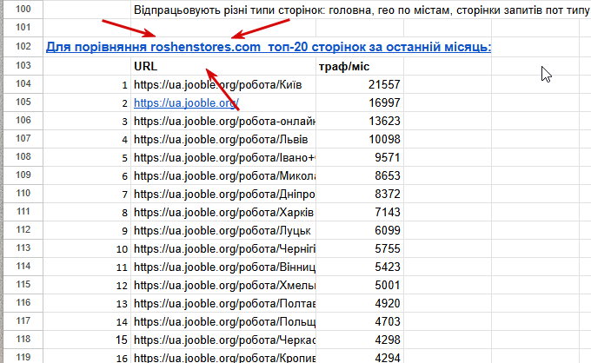The width and height of the screenshot is (591, 363).
Task: Select row header 103
Action: point(23,66)
